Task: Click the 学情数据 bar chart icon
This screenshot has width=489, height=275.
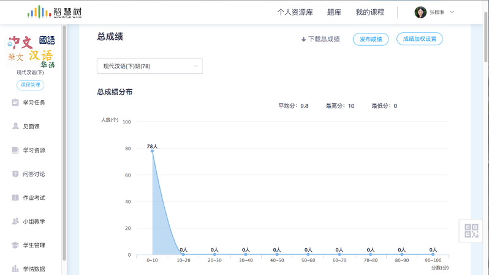Action: point(15,269)
